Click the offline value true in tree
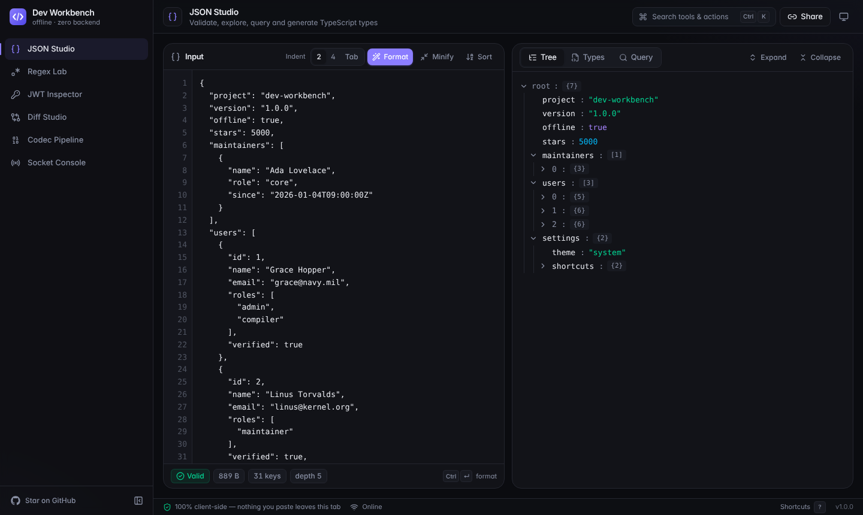 click(598, 128)
